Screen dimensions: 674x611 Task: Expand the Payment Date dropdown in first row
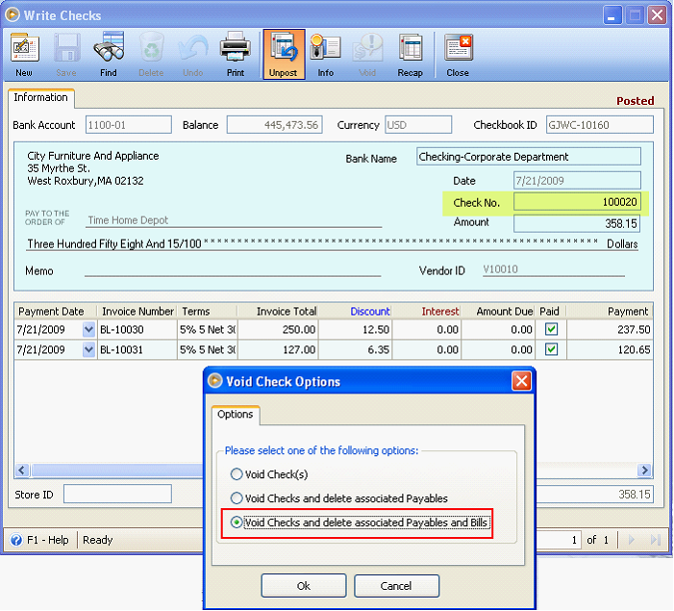pyautogui.click(x=89, y=329)
